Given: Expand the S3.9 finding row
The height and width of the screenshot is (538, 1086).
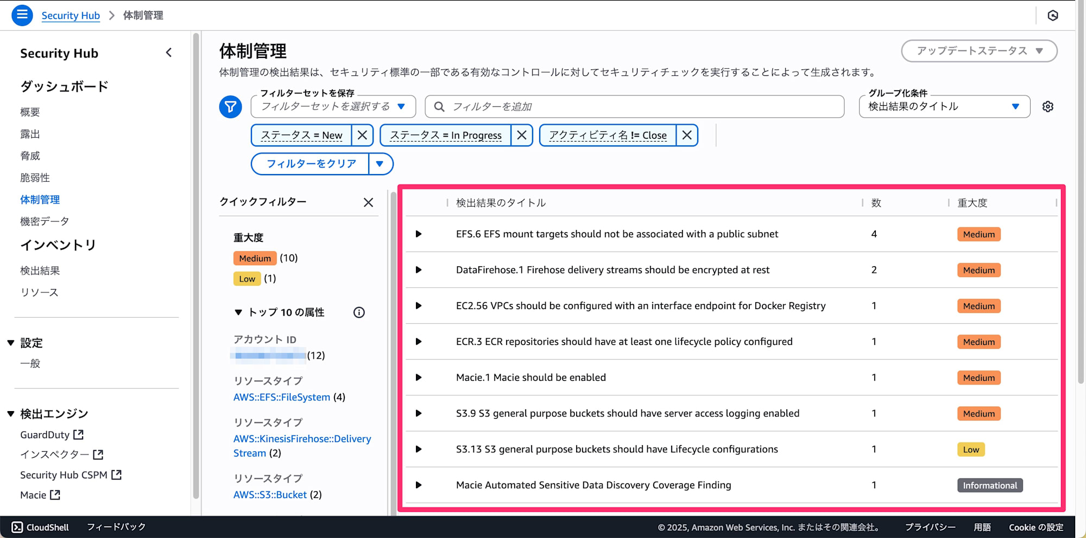Looking at the screenshot, I should (x=419, y=413).
